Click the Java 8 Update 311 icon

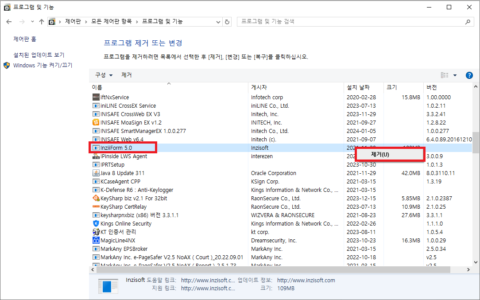pos(96,173)
